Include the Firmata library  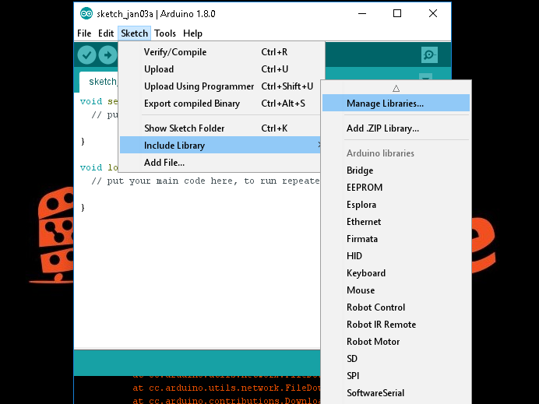pyautogui.click(x=396, y=239)
